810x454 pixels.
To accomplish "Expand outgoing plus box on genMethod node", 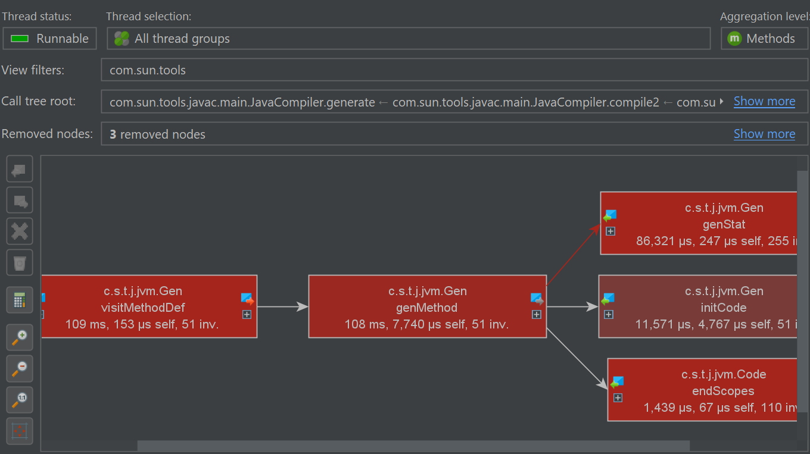I will (537, 314).
